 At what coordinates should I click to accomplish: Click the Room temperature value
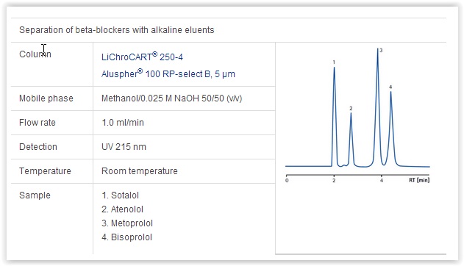click(x=140, y=170)
